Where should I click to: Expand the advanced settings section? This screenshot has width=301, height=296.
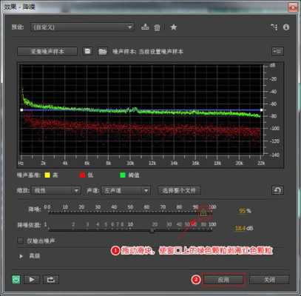[x=21, y=256]
